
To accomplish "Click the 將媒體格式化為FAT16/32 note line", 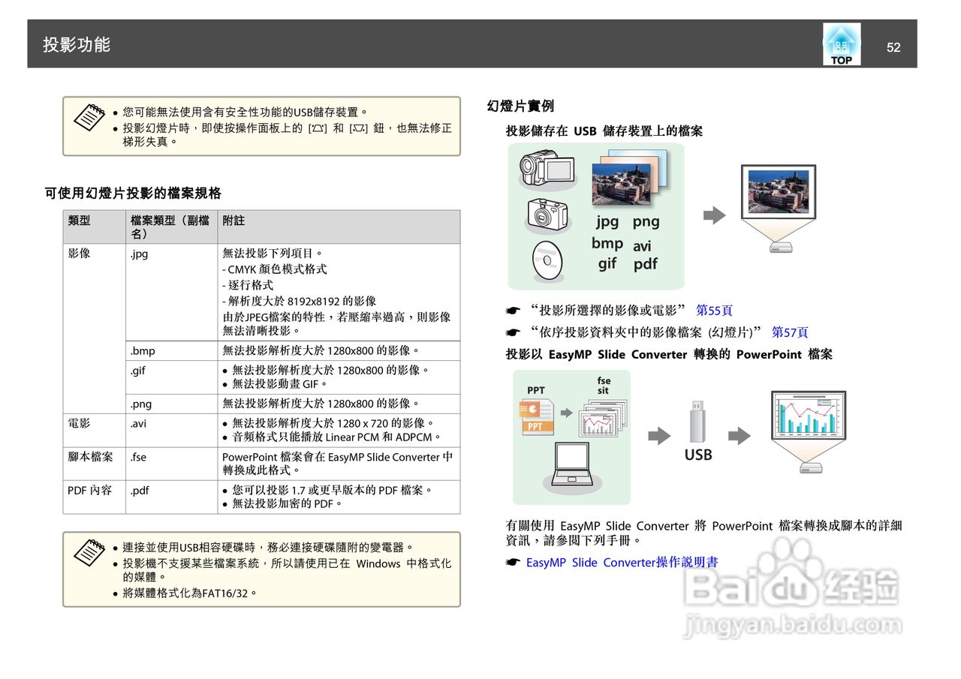I will coord(190,593).
